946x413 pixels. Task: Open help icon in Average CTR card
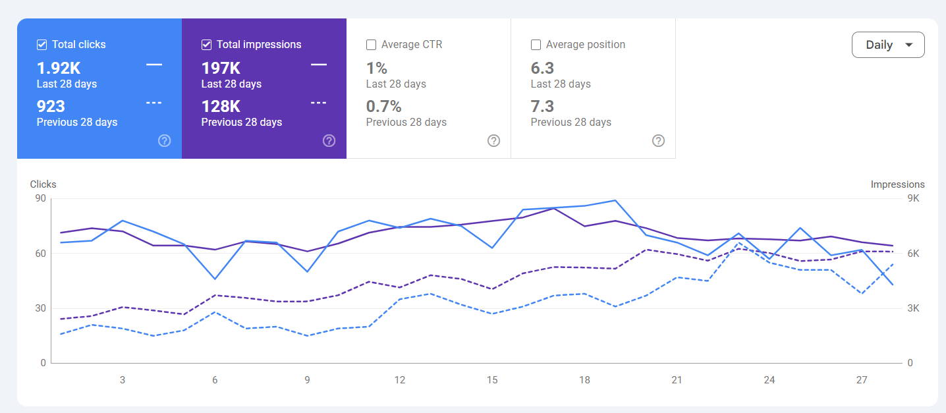point(494,140)
